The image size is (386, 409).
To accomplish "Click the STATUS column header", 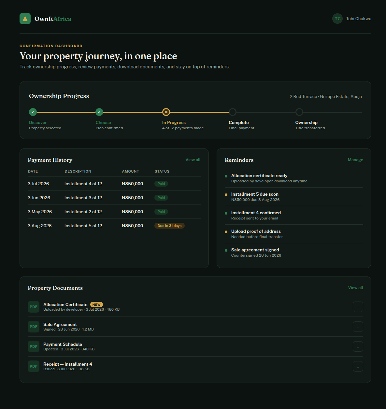I will click(162, 171).
